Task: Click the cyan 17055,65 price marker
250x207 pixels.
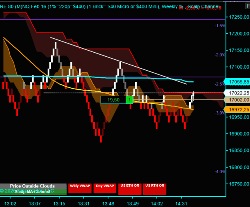Action: point(237,82)
